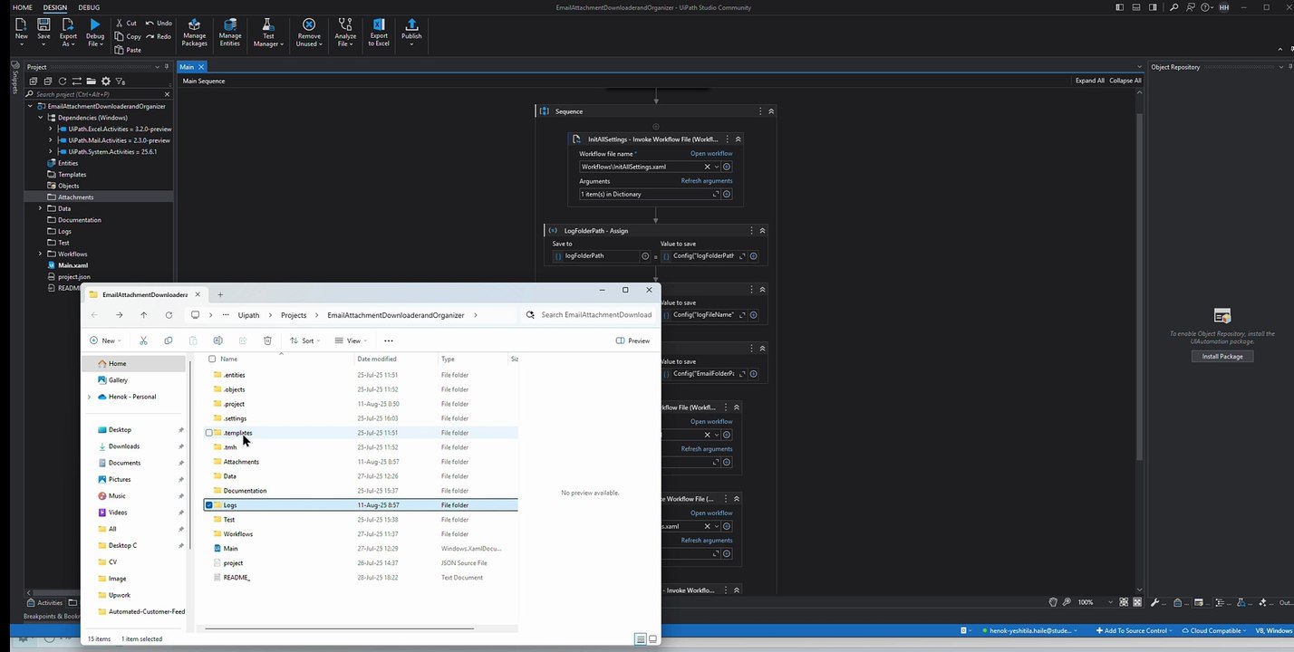This screenshot has height=652, width=1294.
Task: Uncheck the Logs folder checkbox in File Explorer
Action: [209, 505]
